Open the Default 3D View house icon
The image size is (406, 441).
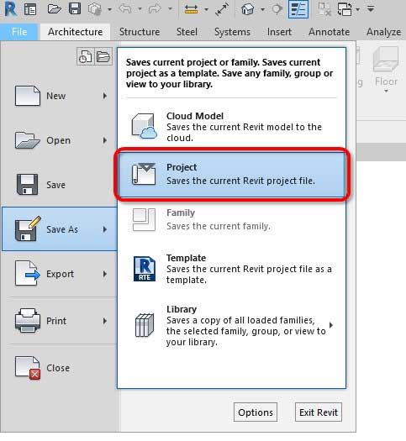[247, 9]
